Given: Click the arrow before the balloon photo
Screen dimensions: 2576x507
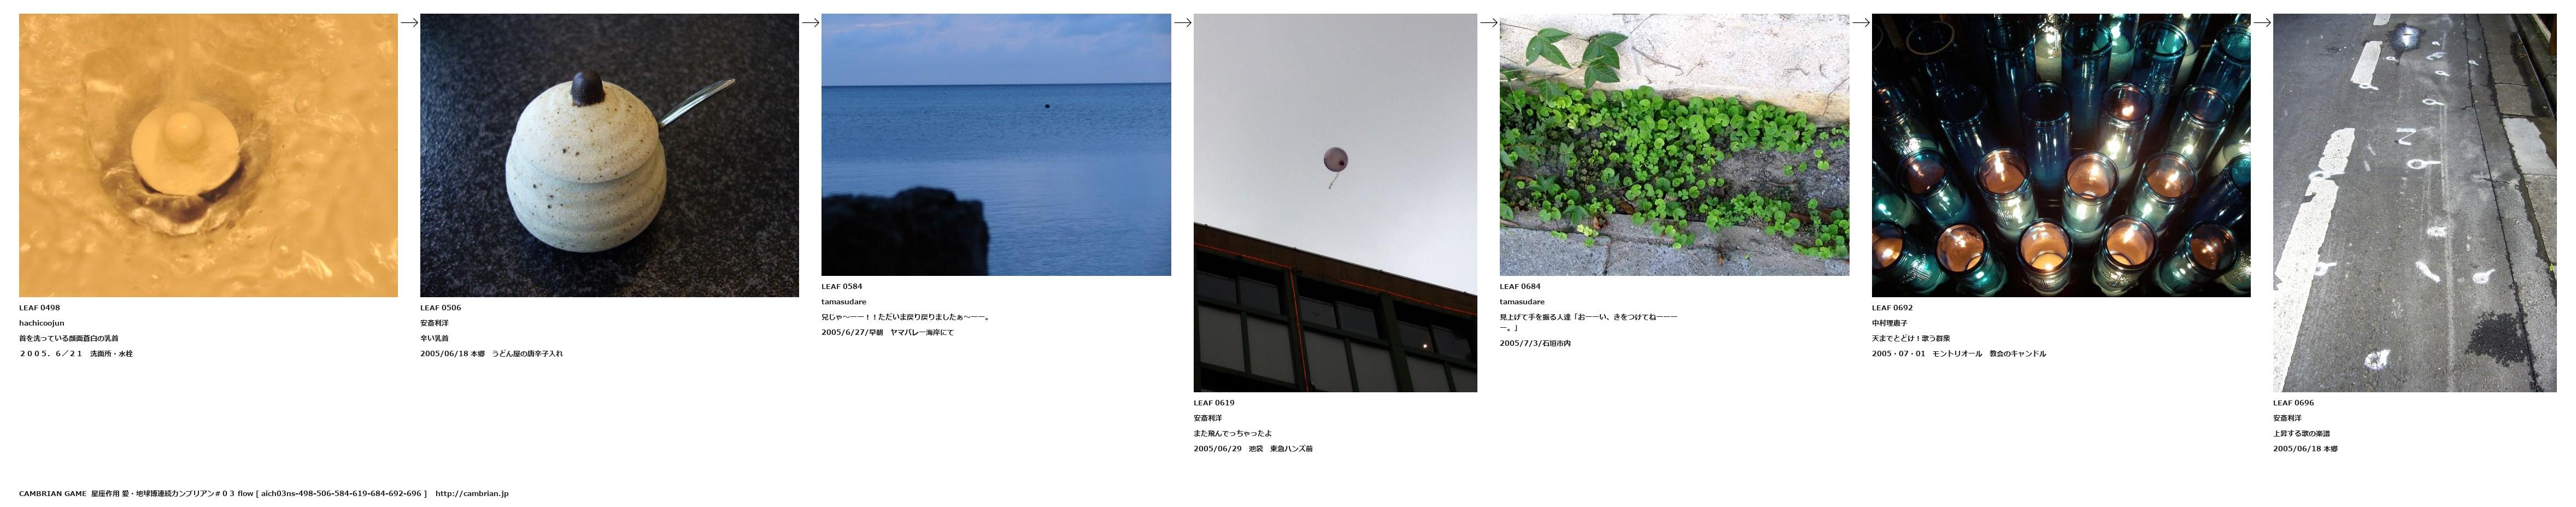Looking at the screenshot, I should click(x=1182, y=23).
